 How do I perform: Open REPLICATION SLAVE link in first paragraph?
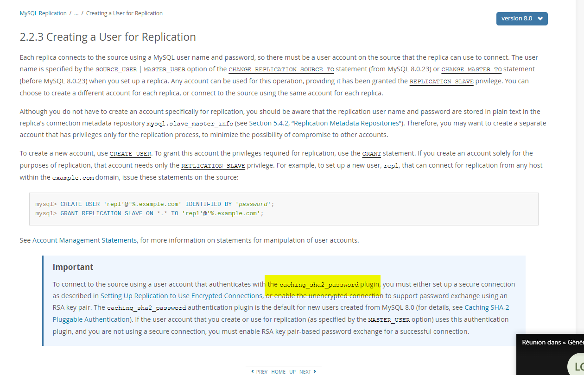(442, 81)
